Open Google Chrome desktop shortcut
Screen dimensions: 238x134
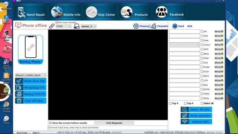pos(6,107)
